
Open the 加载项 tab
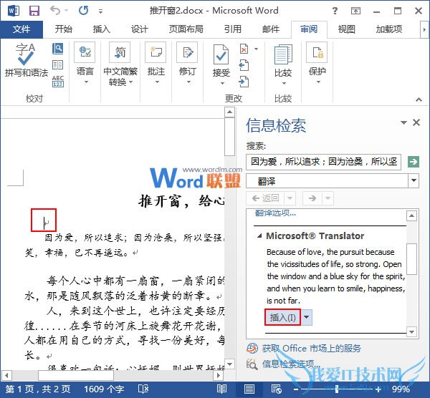pos(388,29)
